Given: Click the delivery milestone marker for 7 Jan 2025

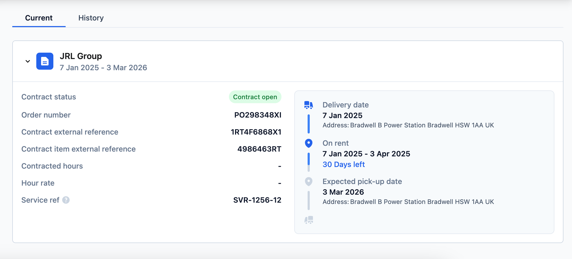Looking at the screenshot, I should point(308,105).
